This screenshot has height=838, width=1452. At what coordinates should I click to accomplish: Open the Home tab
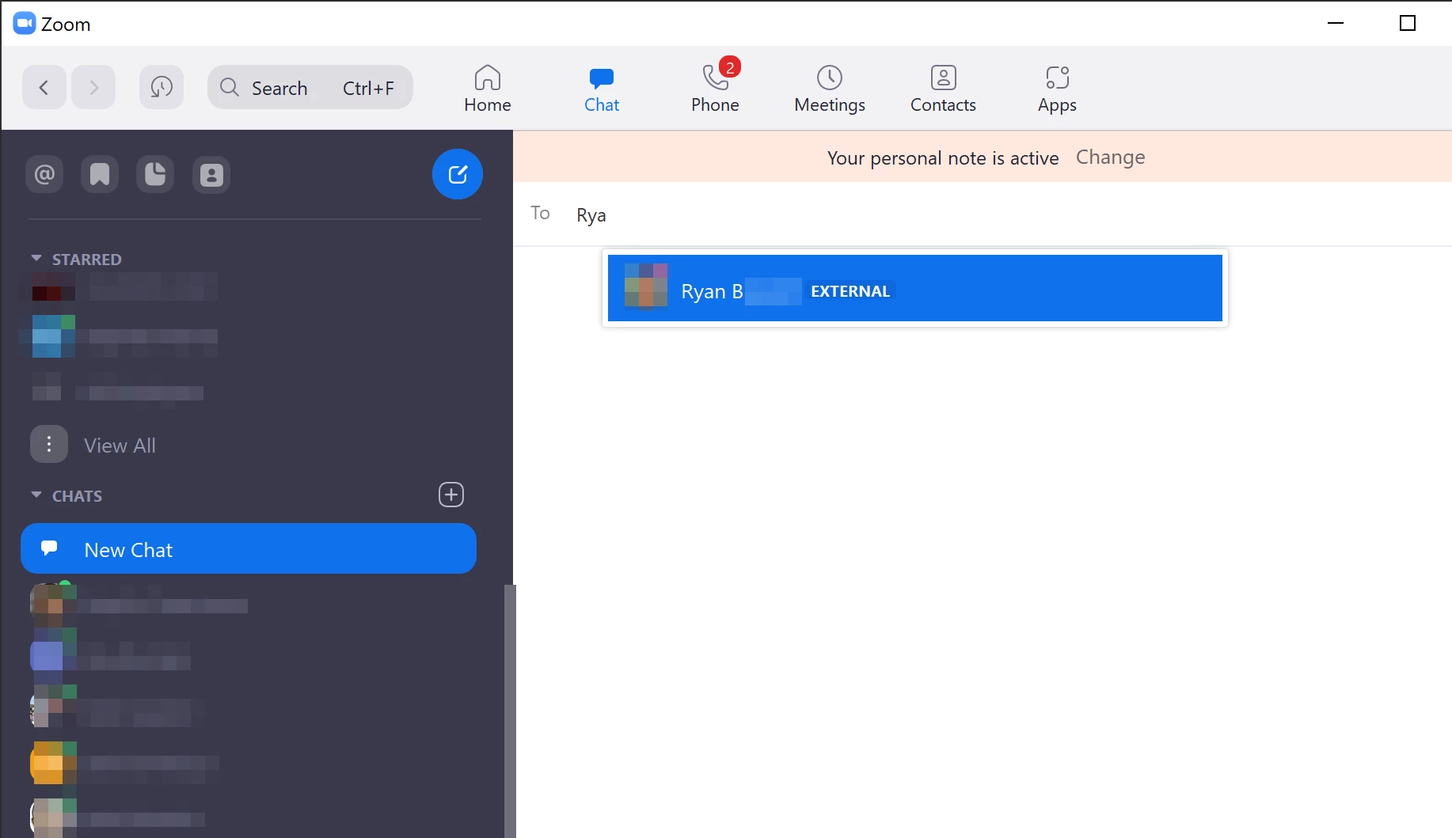[488, 89]
